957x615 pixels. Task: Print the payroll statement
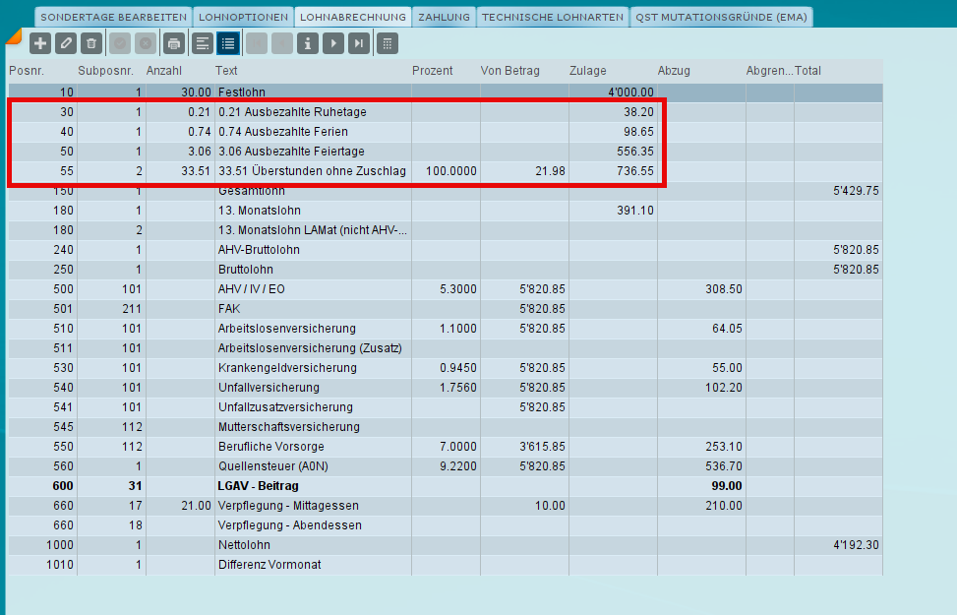(174, 43)
